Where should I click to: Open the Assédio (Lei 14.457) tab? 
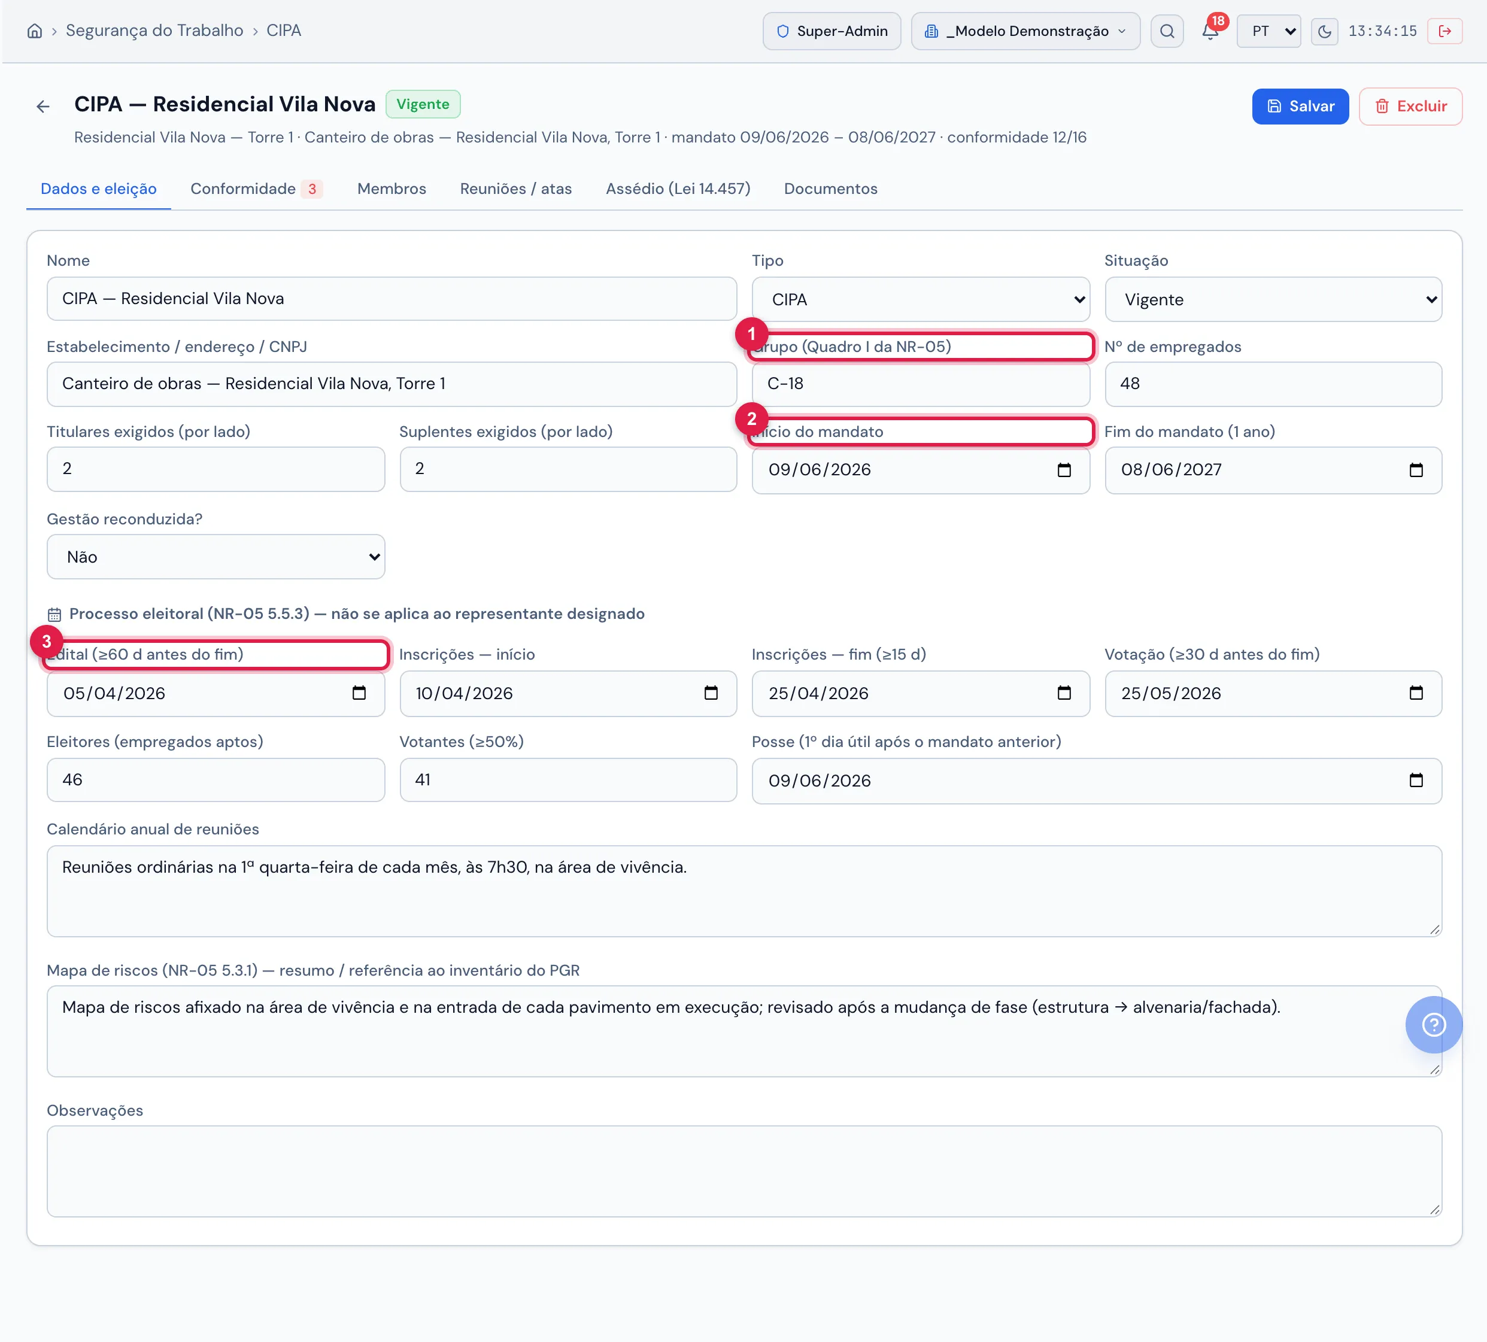point(678,189)
